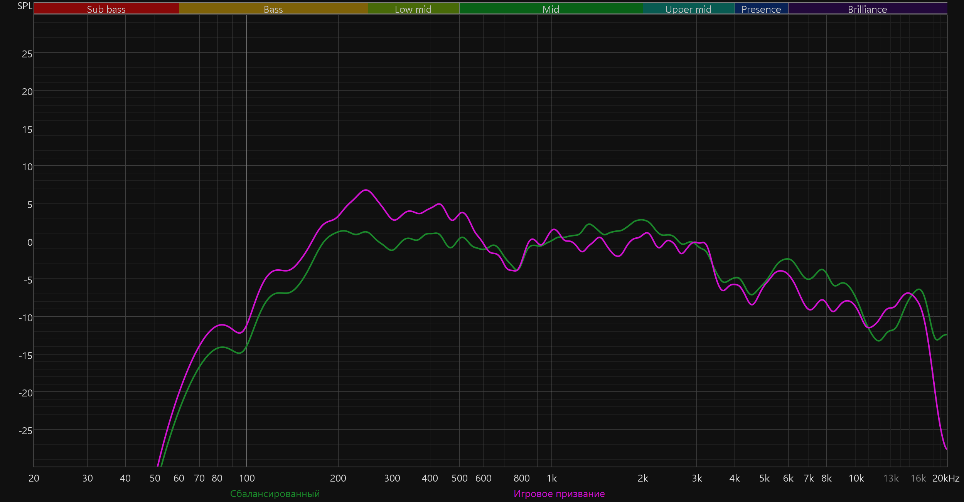Click the 100 Hz frequency axis label
The image size is (964, 502).
click(x=247, y=478)
